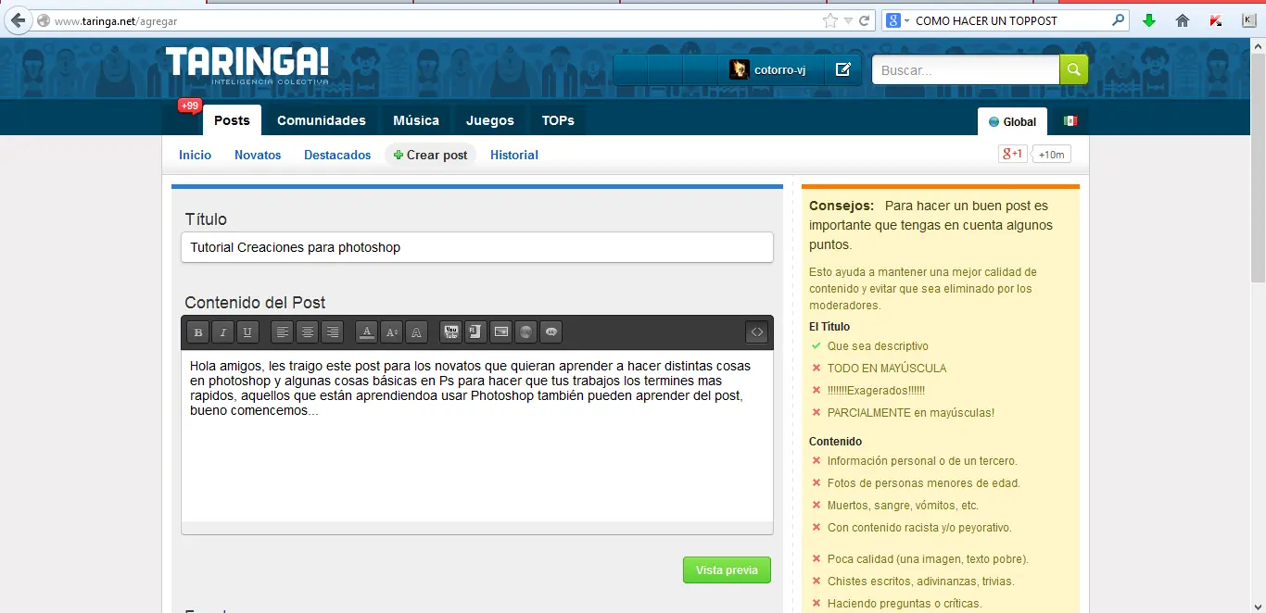
Task: Center-align the post text
Action: [x=308, y=332]
